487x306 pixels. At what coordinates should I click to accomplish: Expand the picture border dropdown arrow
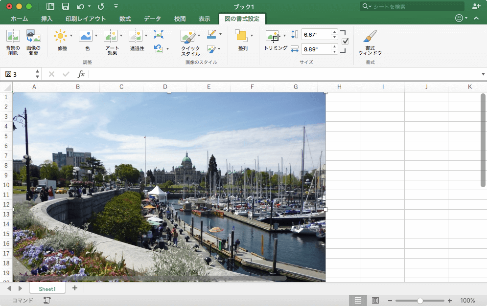tap(221, 34)
